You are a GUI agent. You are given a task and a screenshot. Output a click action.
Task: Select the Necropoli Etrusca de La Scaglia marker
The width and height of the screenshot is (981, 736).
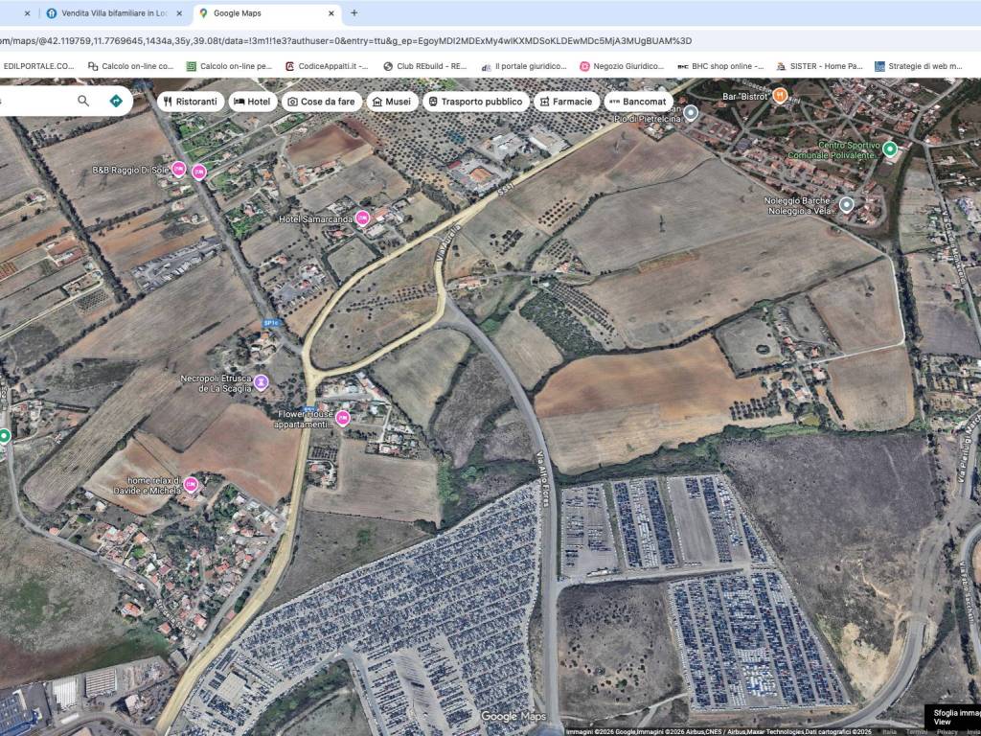[x=261, y=382]
